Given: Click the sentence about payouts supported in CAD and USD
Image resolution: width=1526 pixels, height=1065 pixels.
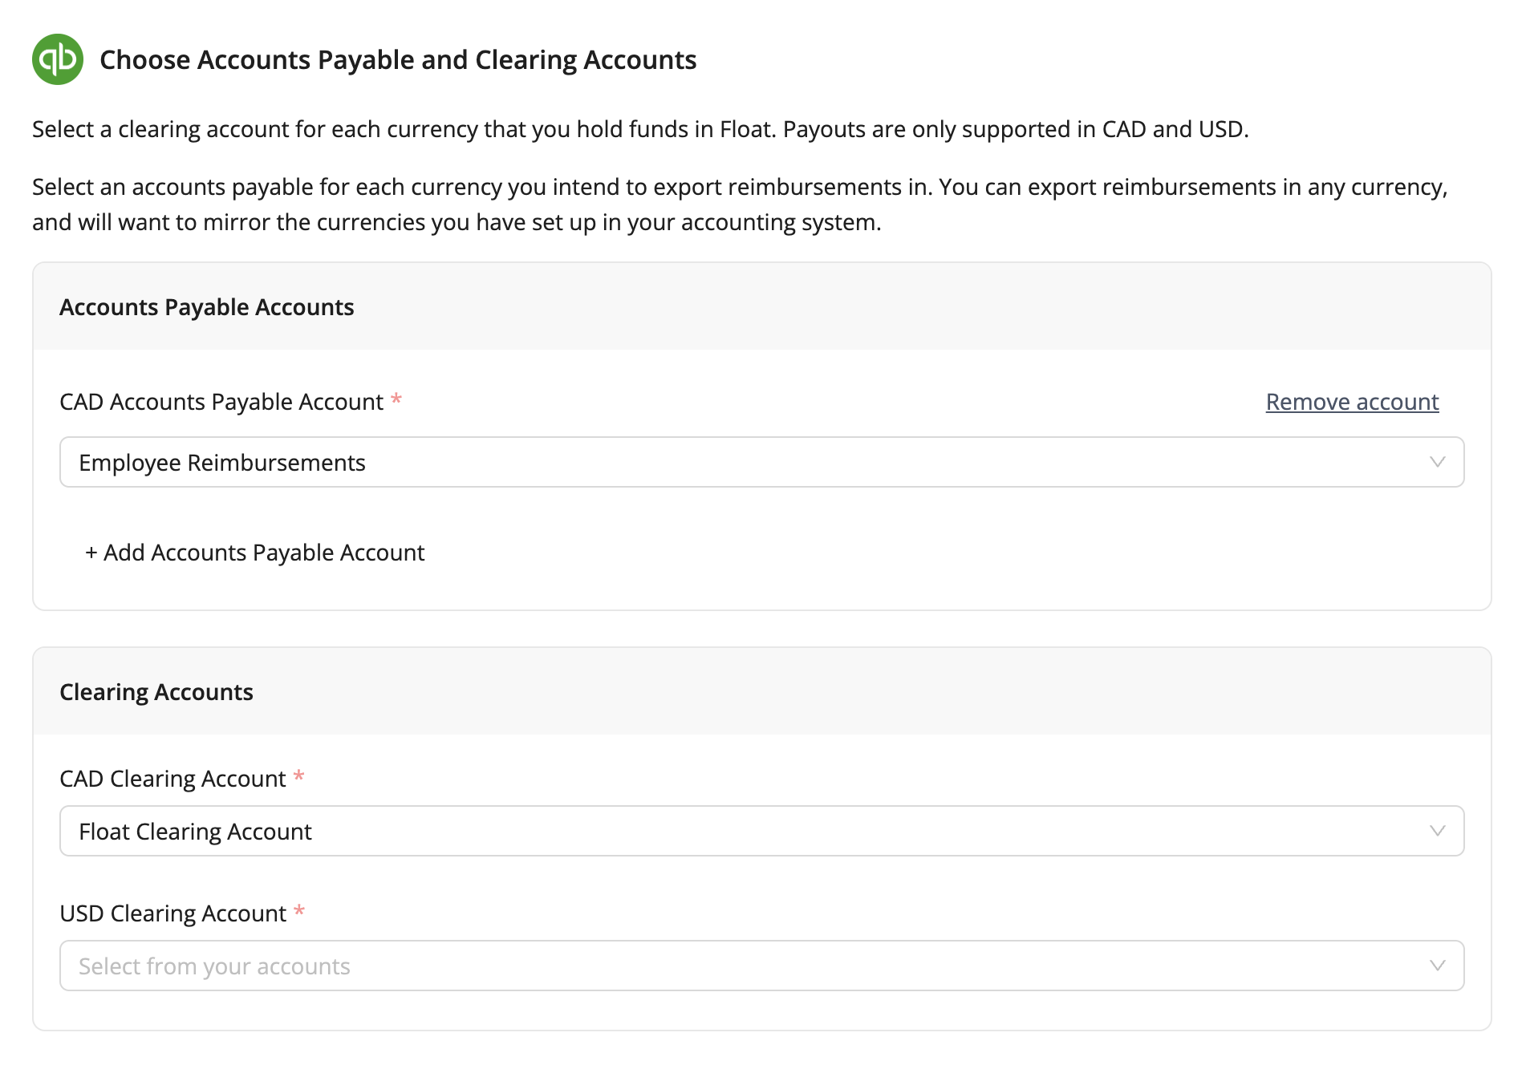Looking at the screenshot, I should click(1016, 129).
